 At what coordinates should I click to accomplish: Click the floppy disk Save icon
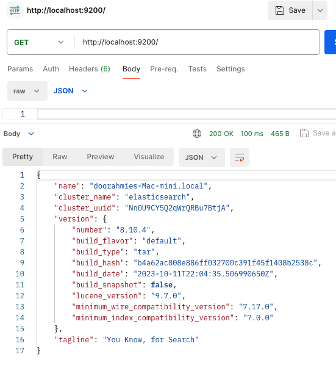pyautogui.click(x=280, y=10)
